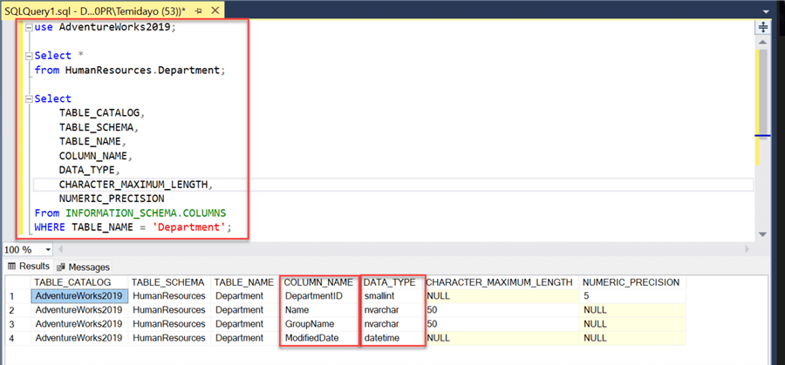Click NULL max length cell for DepartmentID
Viewport: 785px width, 365px height.
tap(502, 296)
